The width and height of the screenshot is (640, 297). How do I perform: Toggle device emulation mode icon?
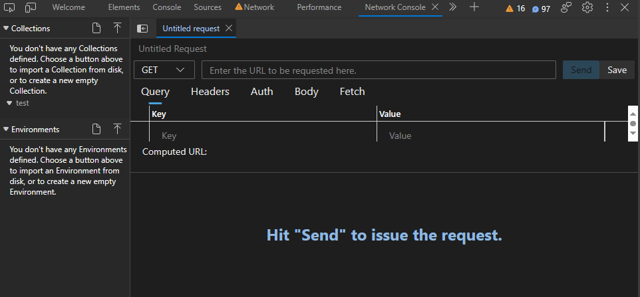click(31, 7)
